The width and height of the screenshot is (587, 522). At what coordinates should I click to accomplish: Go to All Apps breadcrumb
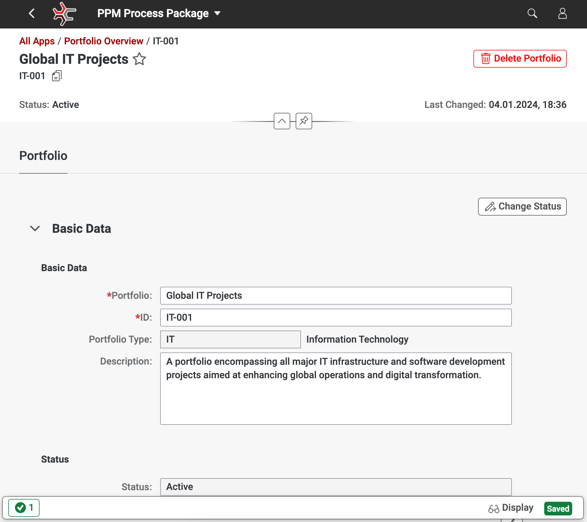pyautogui.click(x=37, y=41)
